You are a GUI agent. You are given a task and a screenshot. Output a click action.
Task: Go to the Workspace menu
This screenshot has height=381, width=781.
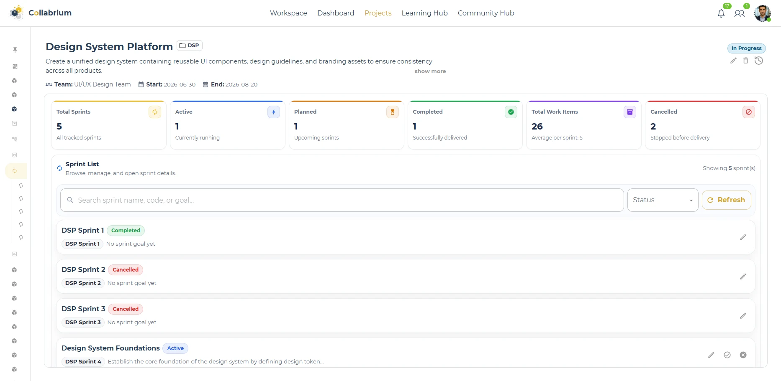coord(288,13)
